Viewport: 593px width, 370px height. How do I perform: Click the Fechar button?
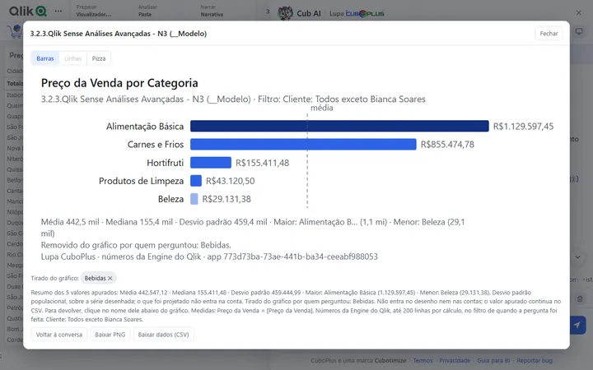(x=549, y=34)
